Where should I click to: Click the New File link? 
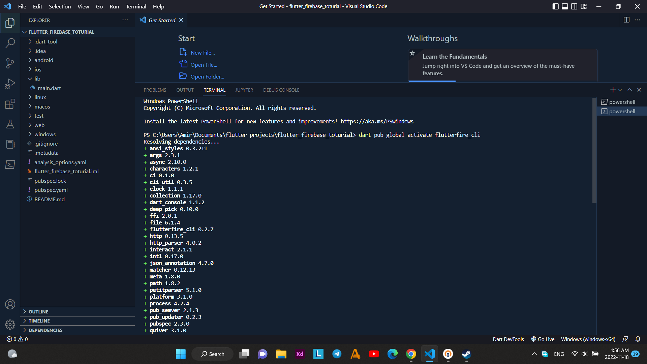pos(203,53)
